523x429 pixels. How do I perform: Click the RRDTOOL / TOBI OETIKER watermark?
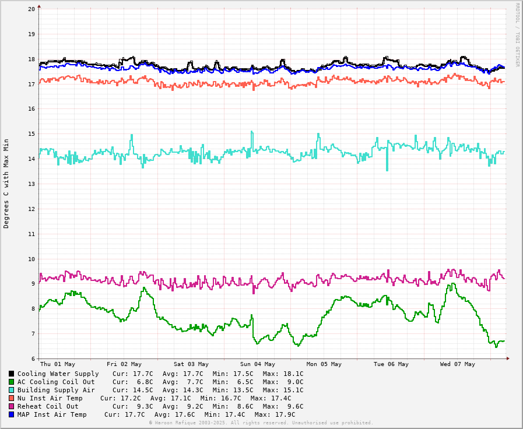tap(517, 35)
